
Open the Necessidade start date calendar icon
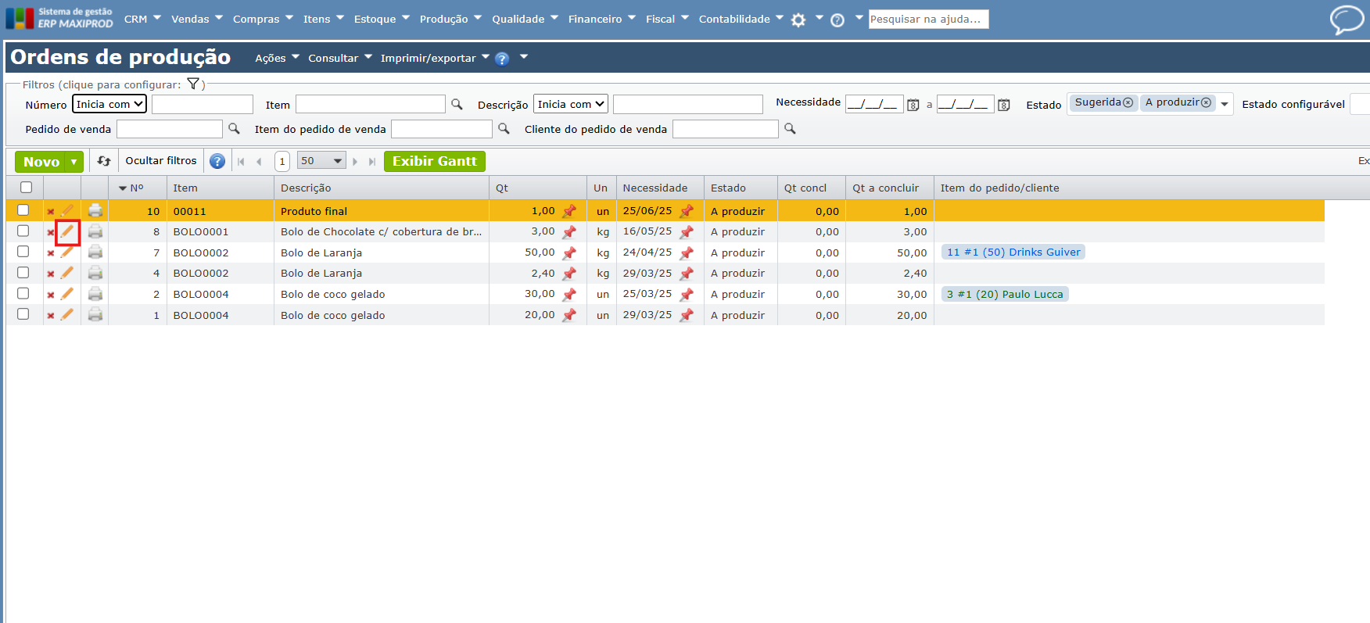click(913, 105)
